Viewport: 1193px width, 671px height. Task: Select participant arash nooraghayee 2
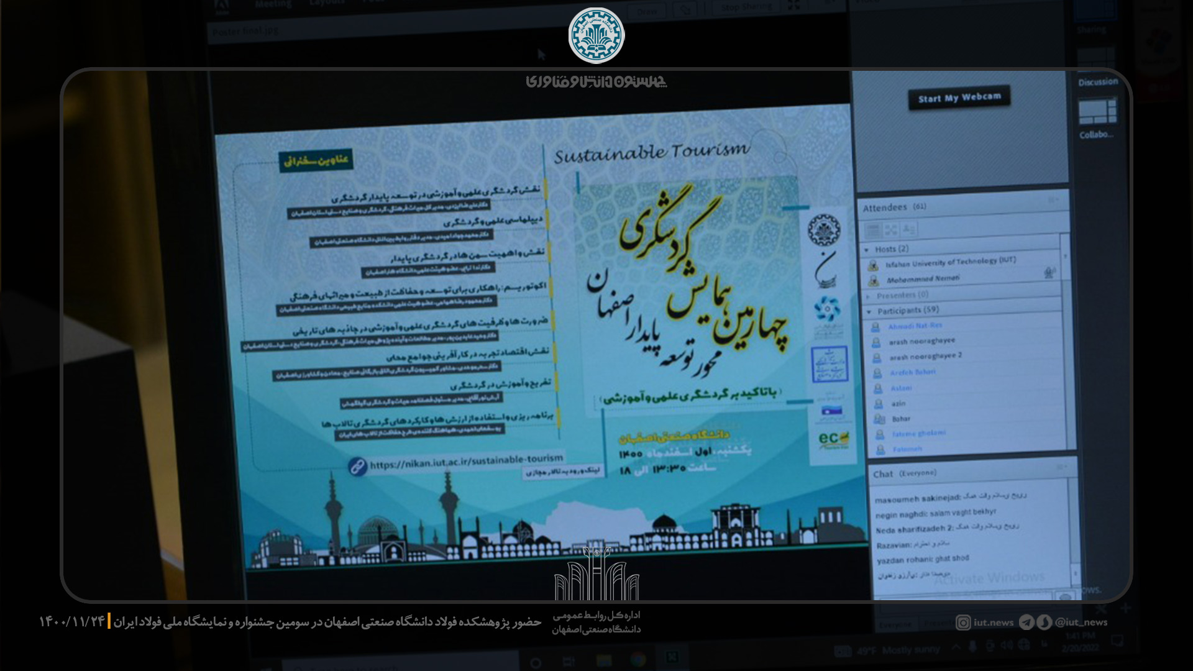pyautogui.click(x=925, y=357)
